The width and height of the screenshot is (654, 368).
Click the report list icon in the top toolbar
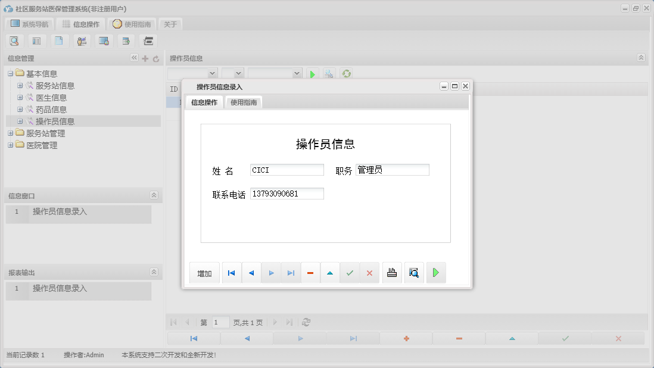click(x=37, y=40)
